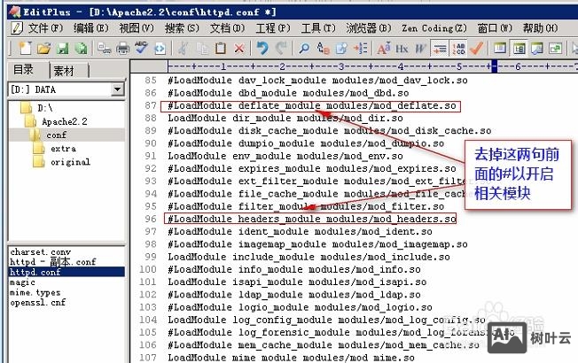The height and width of the screenshot is (363, 578).
Task: Click the Save All icon
Action: pyautogui.click(x=81, y=48)
